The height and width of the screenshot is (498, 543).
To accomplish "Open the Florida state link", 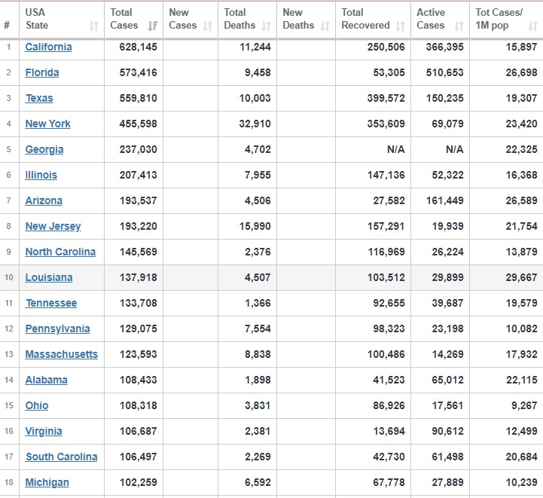I will pyautogui.click(x=42, y=72).
